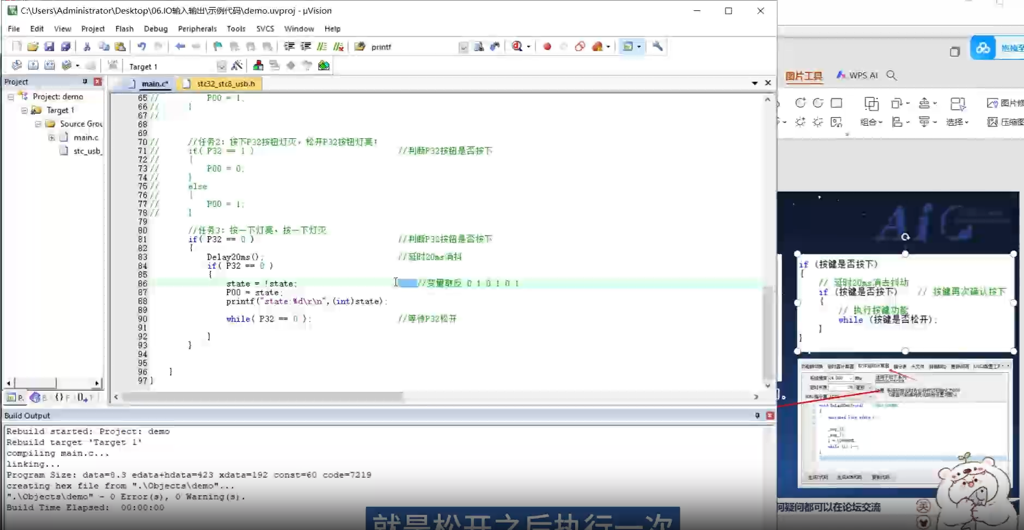Screen dimensions: 1024x530
Task: Click the Navigate Backwards blue arrow
Action: [180, 47]
